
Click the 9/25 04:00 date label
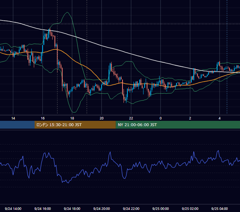[220, 208]
